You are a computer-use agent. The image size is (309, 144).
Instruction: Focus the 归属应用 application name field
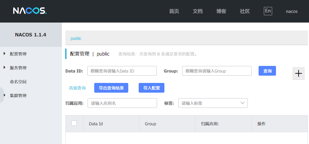pyautogui.click(x=122, y=103)
